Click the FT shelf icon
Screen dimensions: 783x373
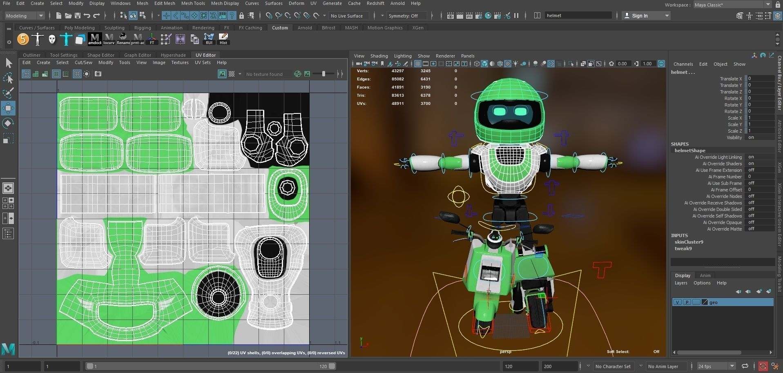point(152,39)
